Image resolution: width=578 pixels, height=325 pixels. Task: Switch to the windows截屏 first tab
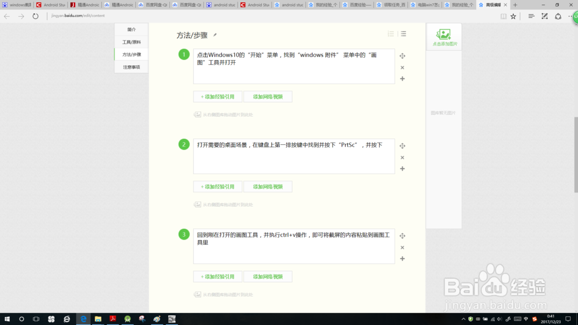pyautogui.click(x=17, y=5)
